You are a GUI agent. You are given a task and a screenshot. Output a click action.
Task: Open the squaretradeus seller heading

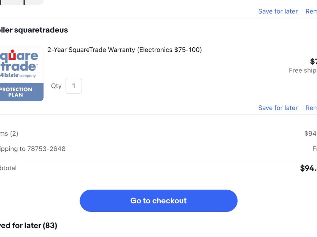point(34,30)
